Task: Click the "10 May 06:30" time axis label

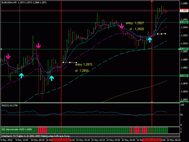Action: tap(174, 140)
